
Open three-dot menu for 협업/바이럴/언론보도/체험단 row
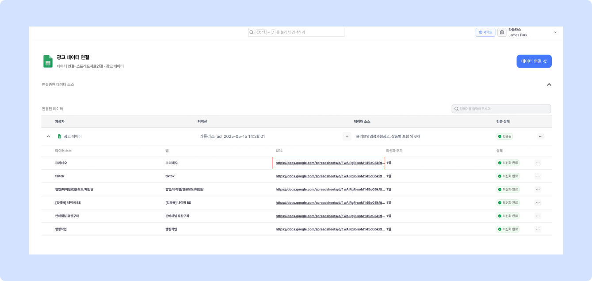[538, 190]
